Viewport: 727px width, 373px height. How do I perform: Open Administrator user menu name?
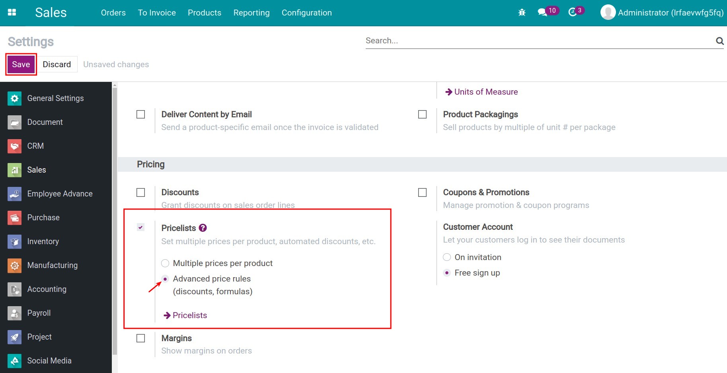(670, 13)
